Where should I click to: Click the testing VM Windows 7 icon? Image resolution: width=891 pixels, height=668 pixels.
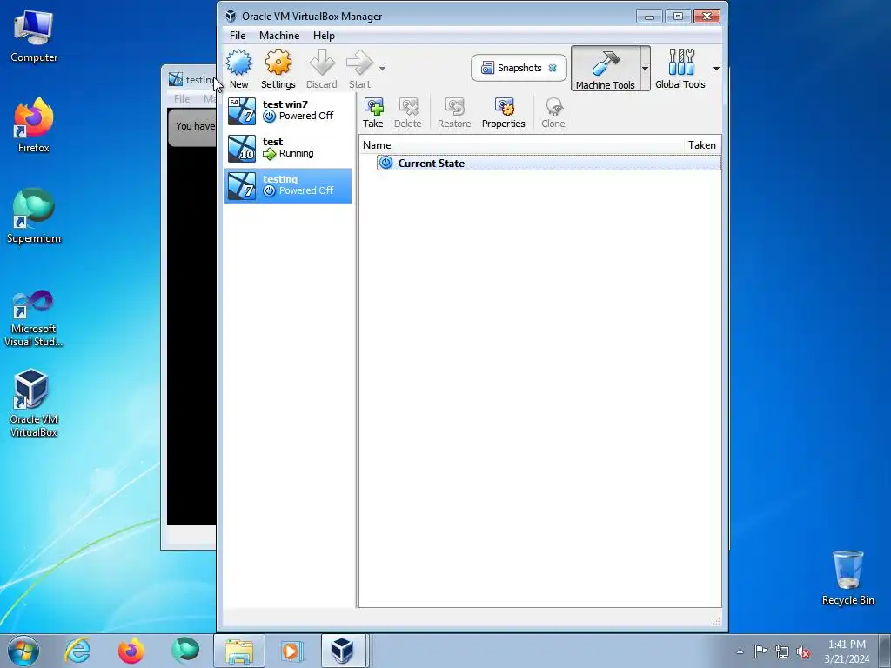point(242,186)
